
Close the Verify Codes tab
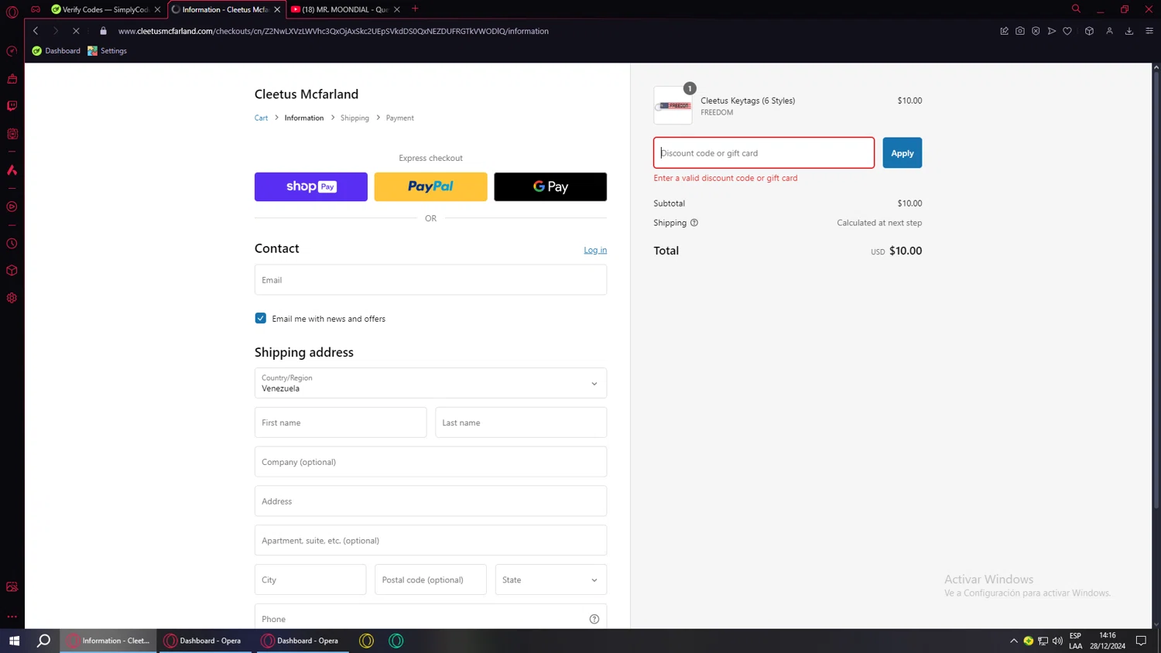(x=158, y=9)
